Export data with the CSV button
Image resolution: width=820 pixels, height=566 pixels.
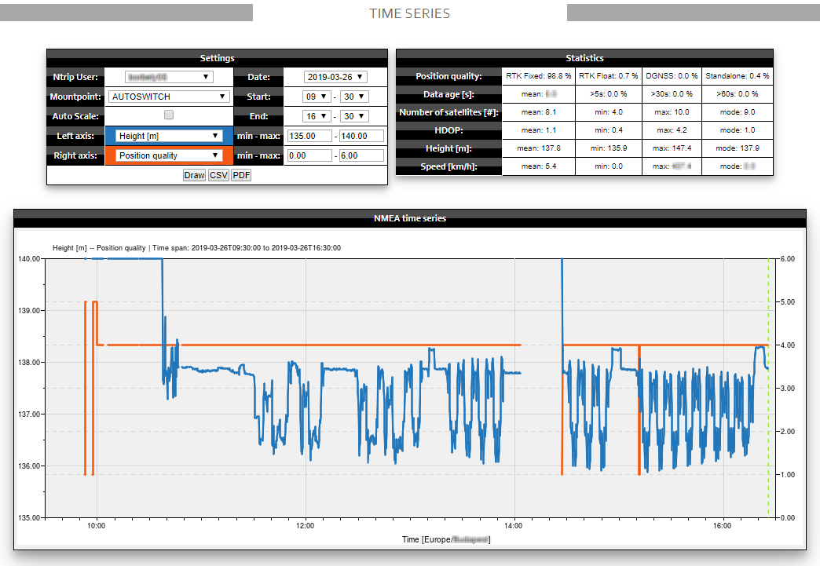[x=218, y=175]
